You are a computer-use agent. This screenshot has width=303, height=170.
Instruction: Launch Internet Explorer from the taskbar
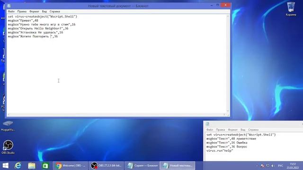coord(18,166)
